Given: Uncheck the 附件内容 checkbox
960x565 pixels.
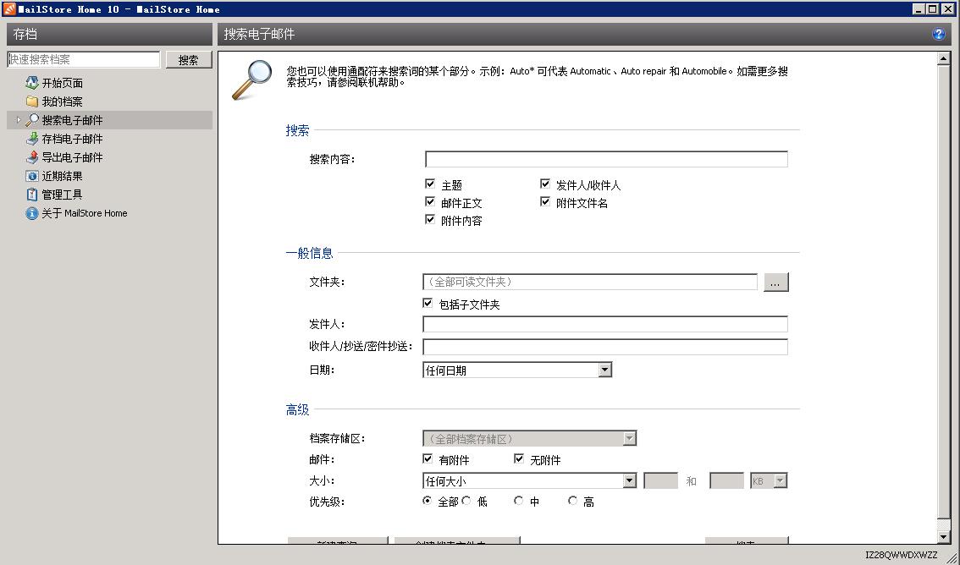Looking at the screenshot, I should pyautogui.click(x=430, y=219).
